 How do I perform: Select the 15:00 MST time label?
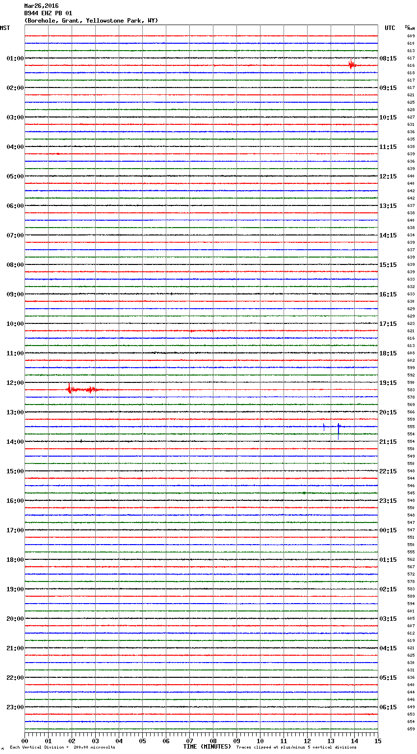15,471
